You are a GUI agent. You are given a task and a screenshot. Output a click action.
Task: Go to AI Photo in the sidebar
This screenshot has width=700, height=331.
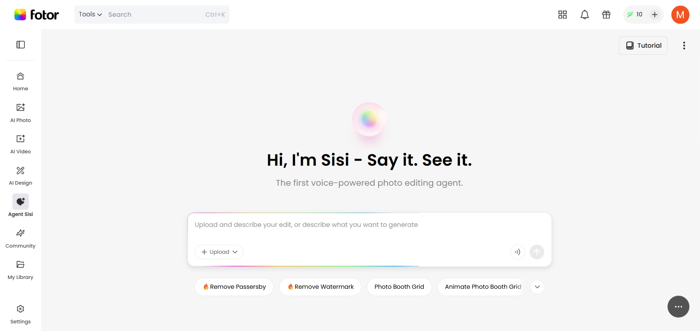[20, 112]
